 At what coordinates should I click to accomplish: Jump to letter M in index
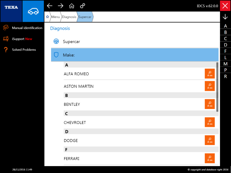[226, 64]
